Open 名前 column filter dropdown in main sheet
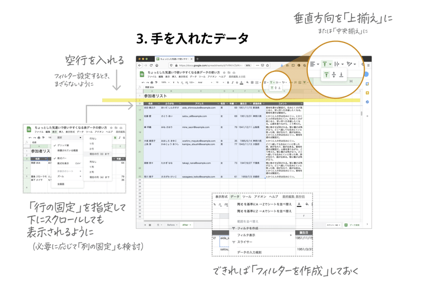 pyautogui.click(x=159, y=103)
